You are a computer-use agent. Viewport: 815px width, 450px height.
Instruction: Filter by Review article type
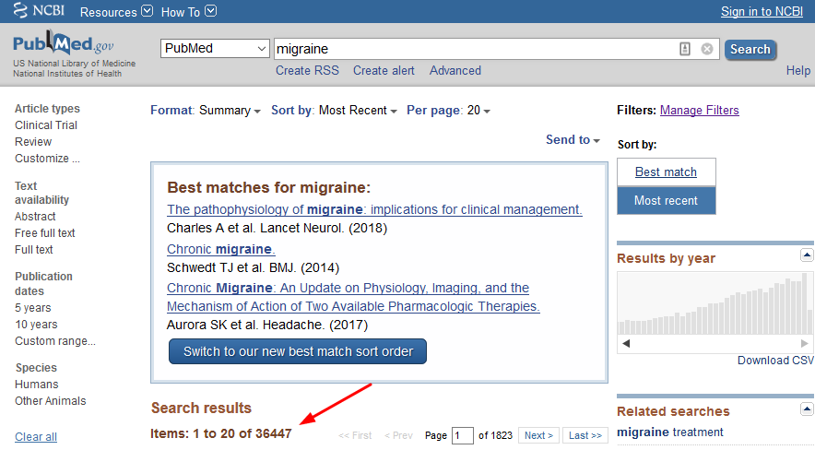tap(33, 142)
